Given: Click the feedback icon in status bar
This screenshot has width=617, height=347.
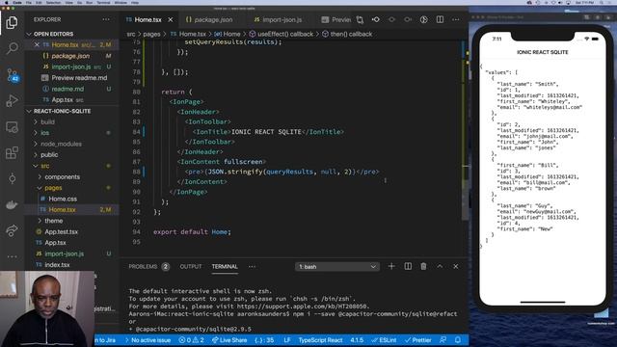Looking at the screenshot, I should point(443,340).
